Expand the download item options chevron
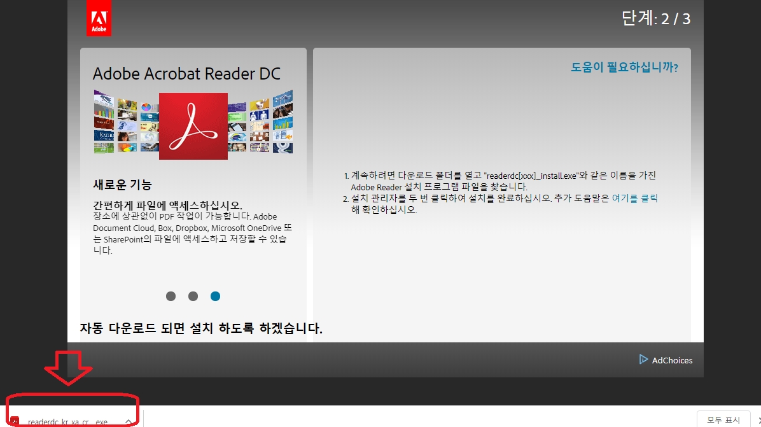This screenshot has height=427, width=761. tap(129, 422)
